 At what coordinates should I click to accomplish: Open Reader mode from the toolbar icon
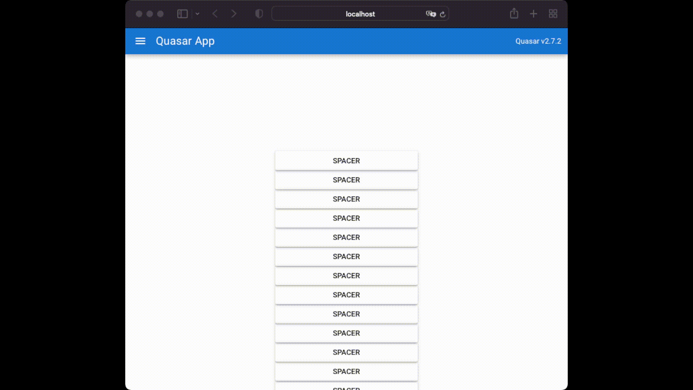tap(258, 14)
